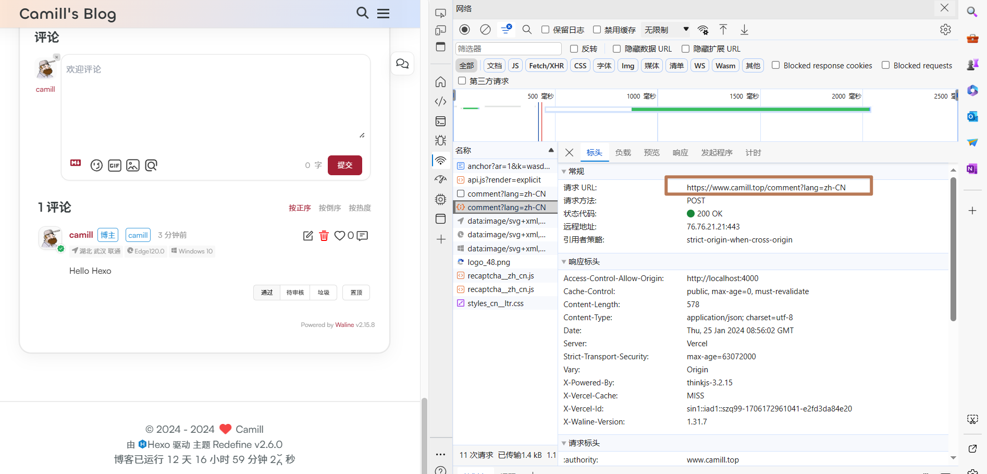Click the edit comment pencil icon
The image size is (987, 474).
click(x=308, y=236)
